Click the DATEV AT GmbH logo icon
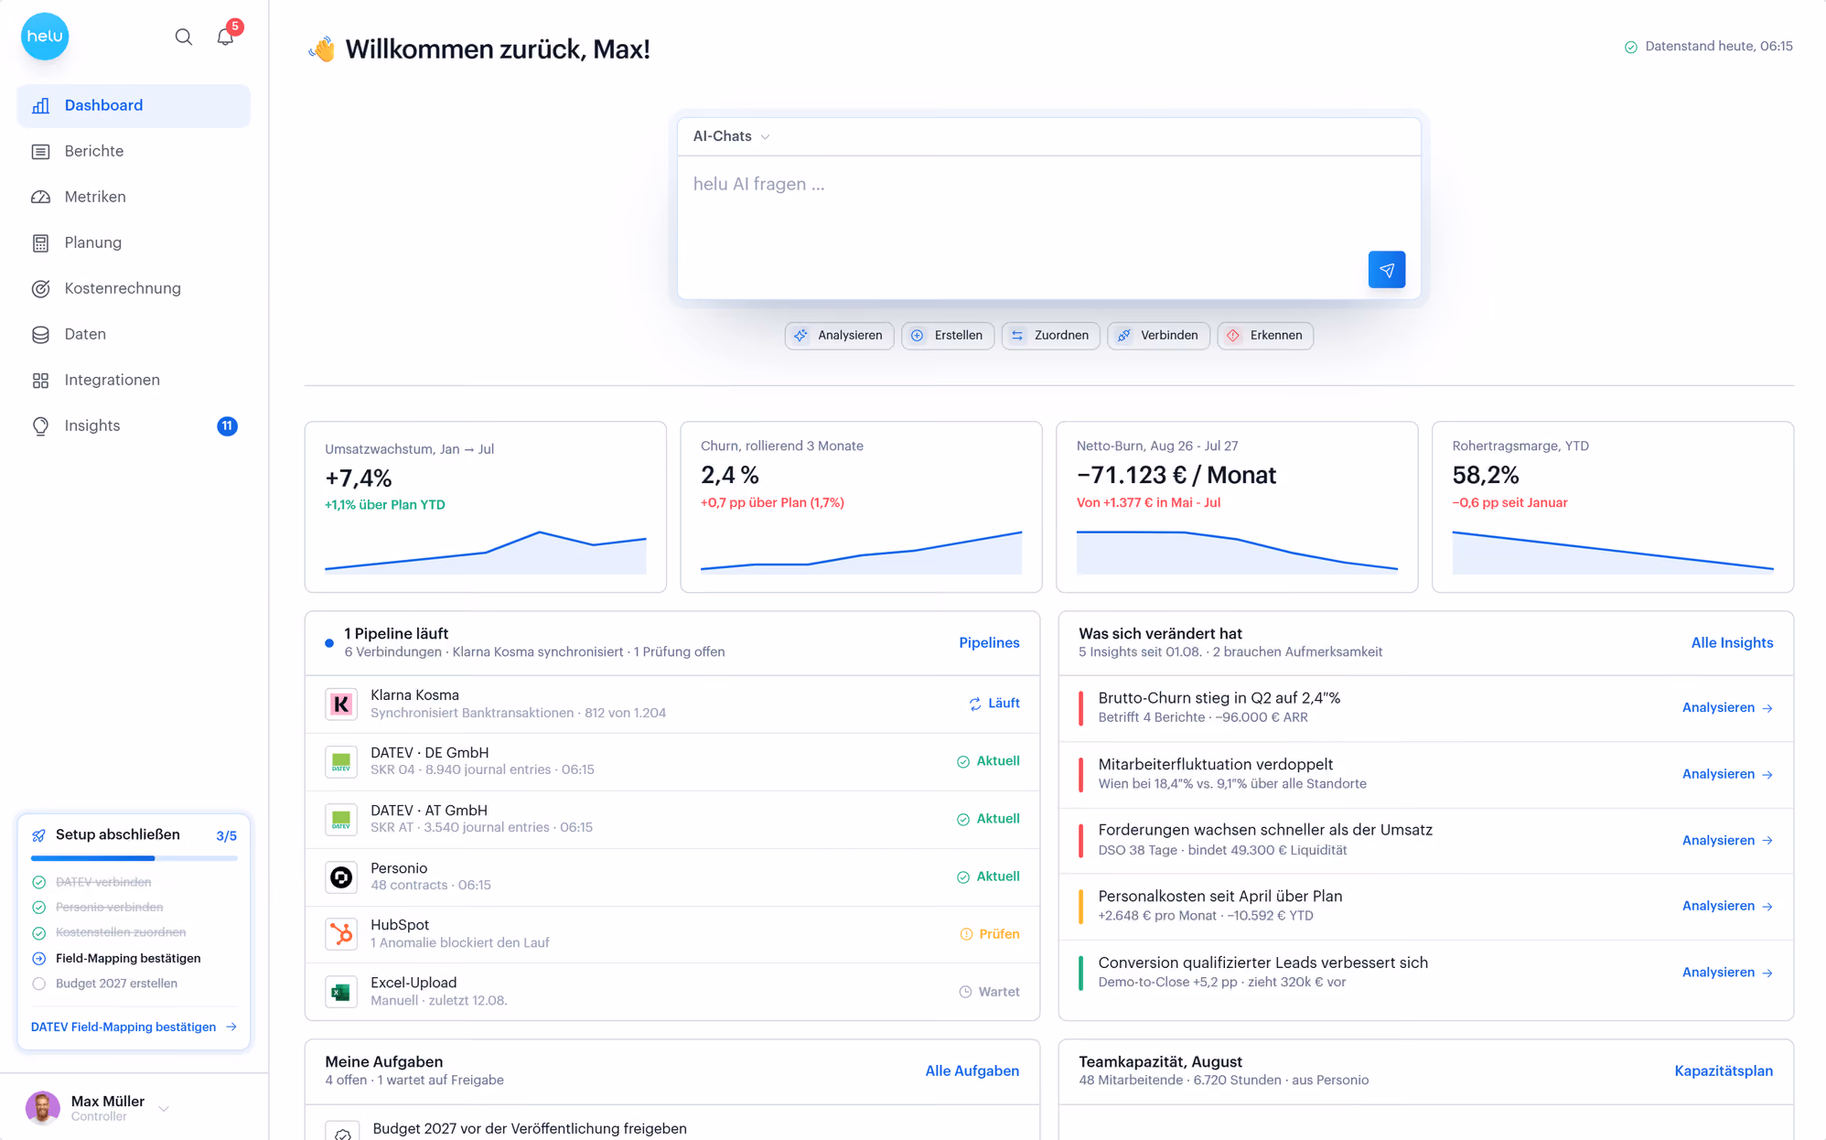The height and width of the screenshot is (1140, 1826). pos(340,819)
